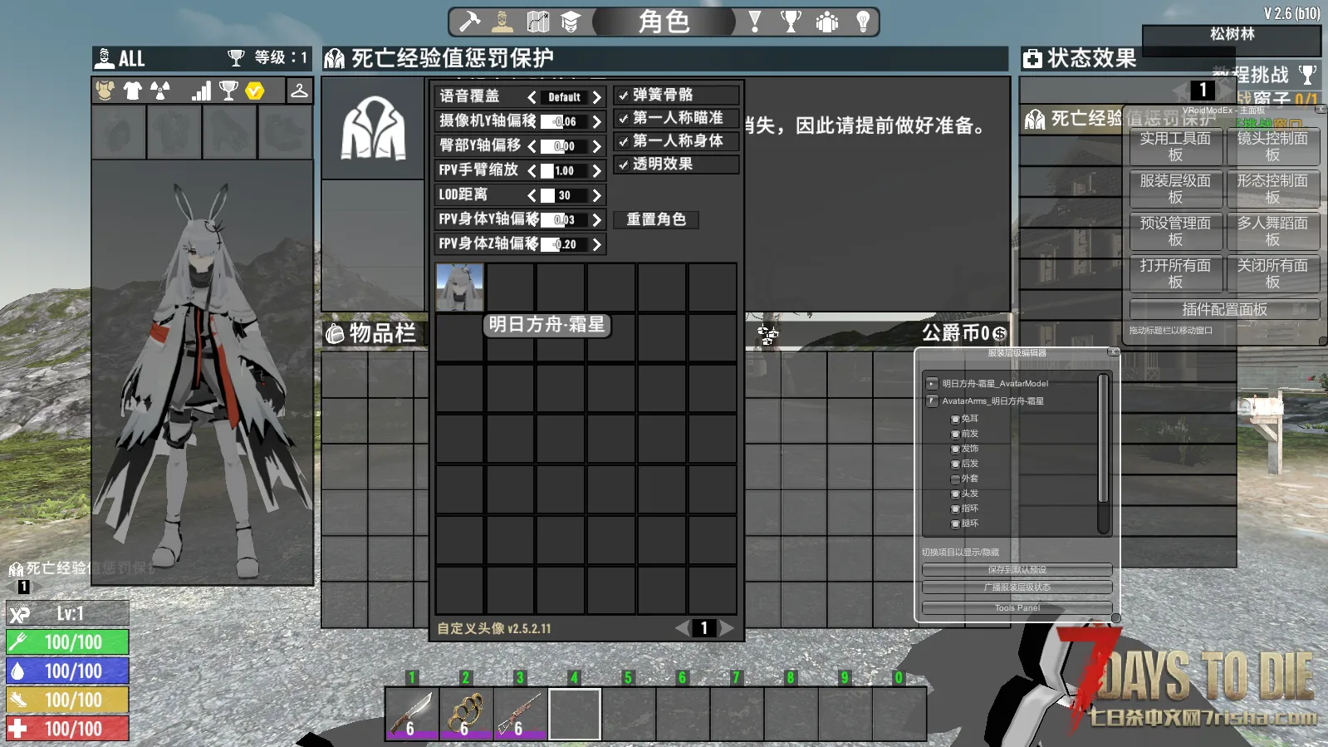Toggle visibility of 外套 layer

click(x=955, y=479)
